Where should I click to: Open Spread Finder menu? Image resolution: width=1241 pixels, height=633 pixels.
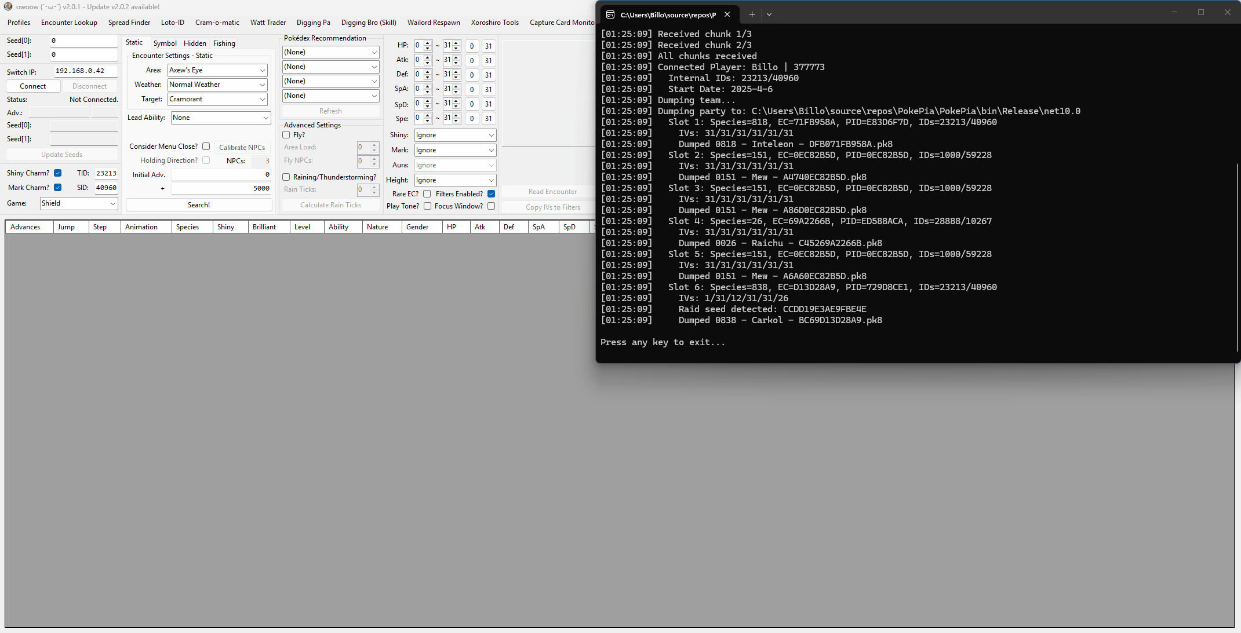pyautogui.click(x=129, y=23)
